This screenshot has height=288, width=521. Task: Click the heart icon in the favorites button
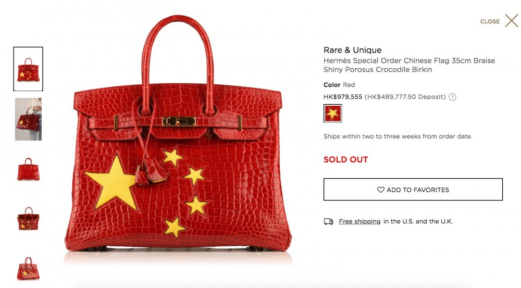381,190
